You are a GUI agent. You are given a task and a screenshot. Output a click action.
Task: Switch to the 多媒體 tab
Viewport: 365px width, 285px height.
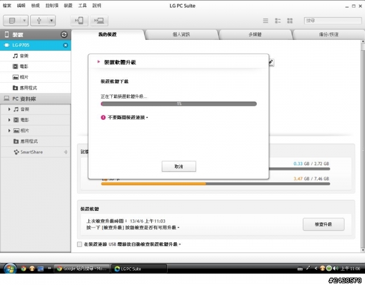[255, 35]
